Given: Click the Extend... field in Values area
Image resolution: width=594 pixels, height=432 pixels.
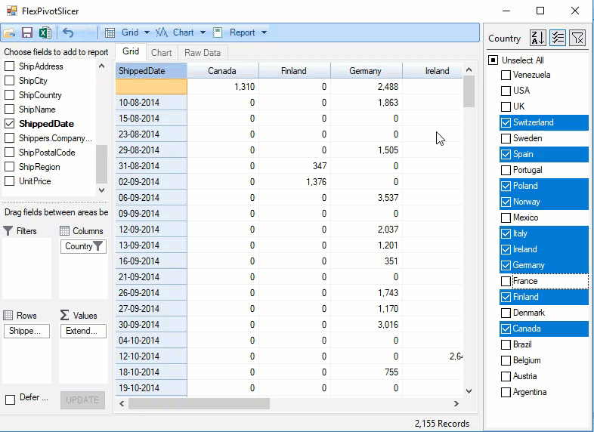Looking at the screenshot, I should pyautogui.click(x=82, y=331).
